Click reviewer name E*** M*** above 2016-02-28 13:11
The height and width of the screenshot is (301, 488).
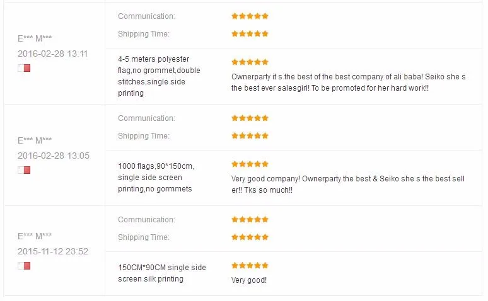point(35,38)
